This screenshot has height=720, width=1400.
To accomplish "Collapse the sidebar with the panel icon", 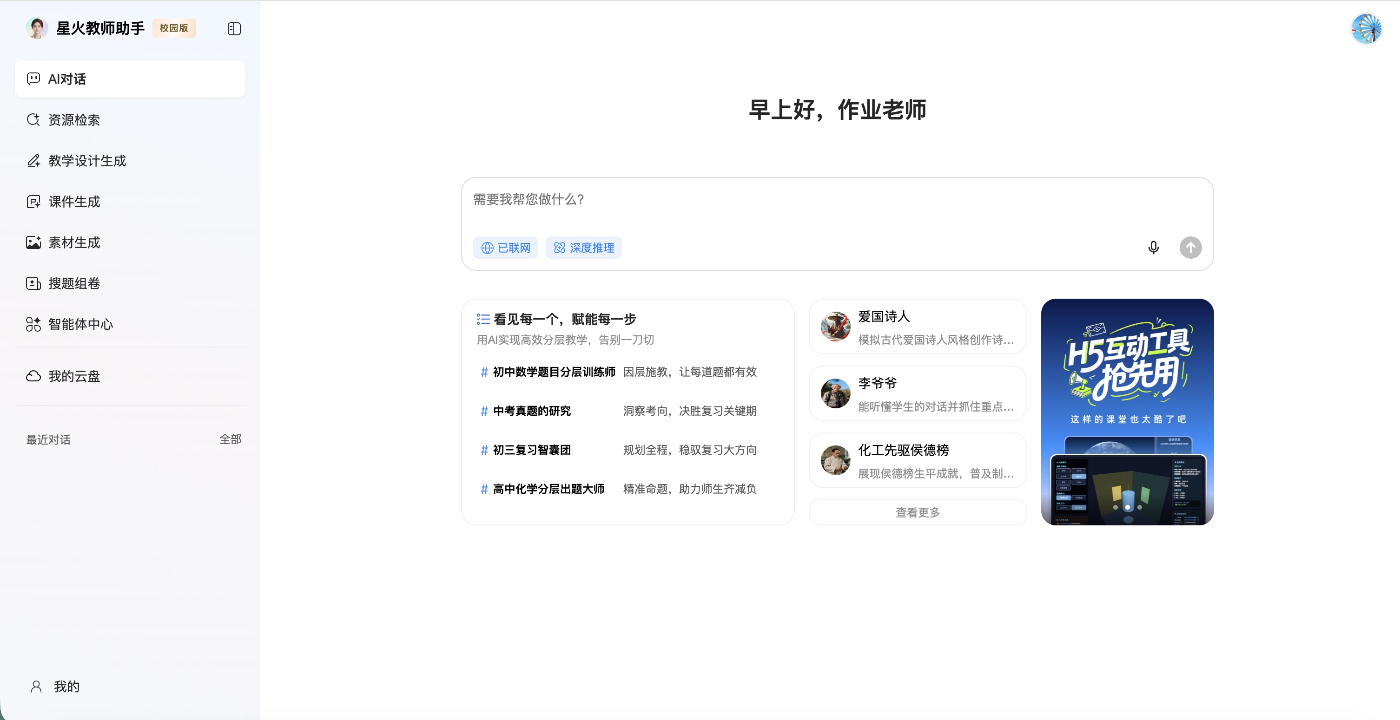I will click(234, 29).
